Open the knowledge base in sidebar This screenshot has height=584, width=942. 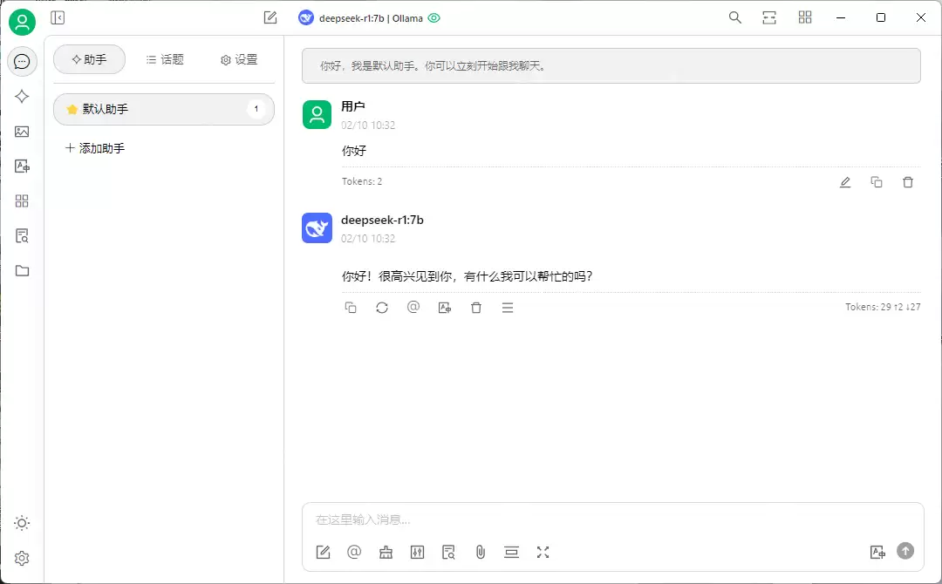click(x=22, y=235)
